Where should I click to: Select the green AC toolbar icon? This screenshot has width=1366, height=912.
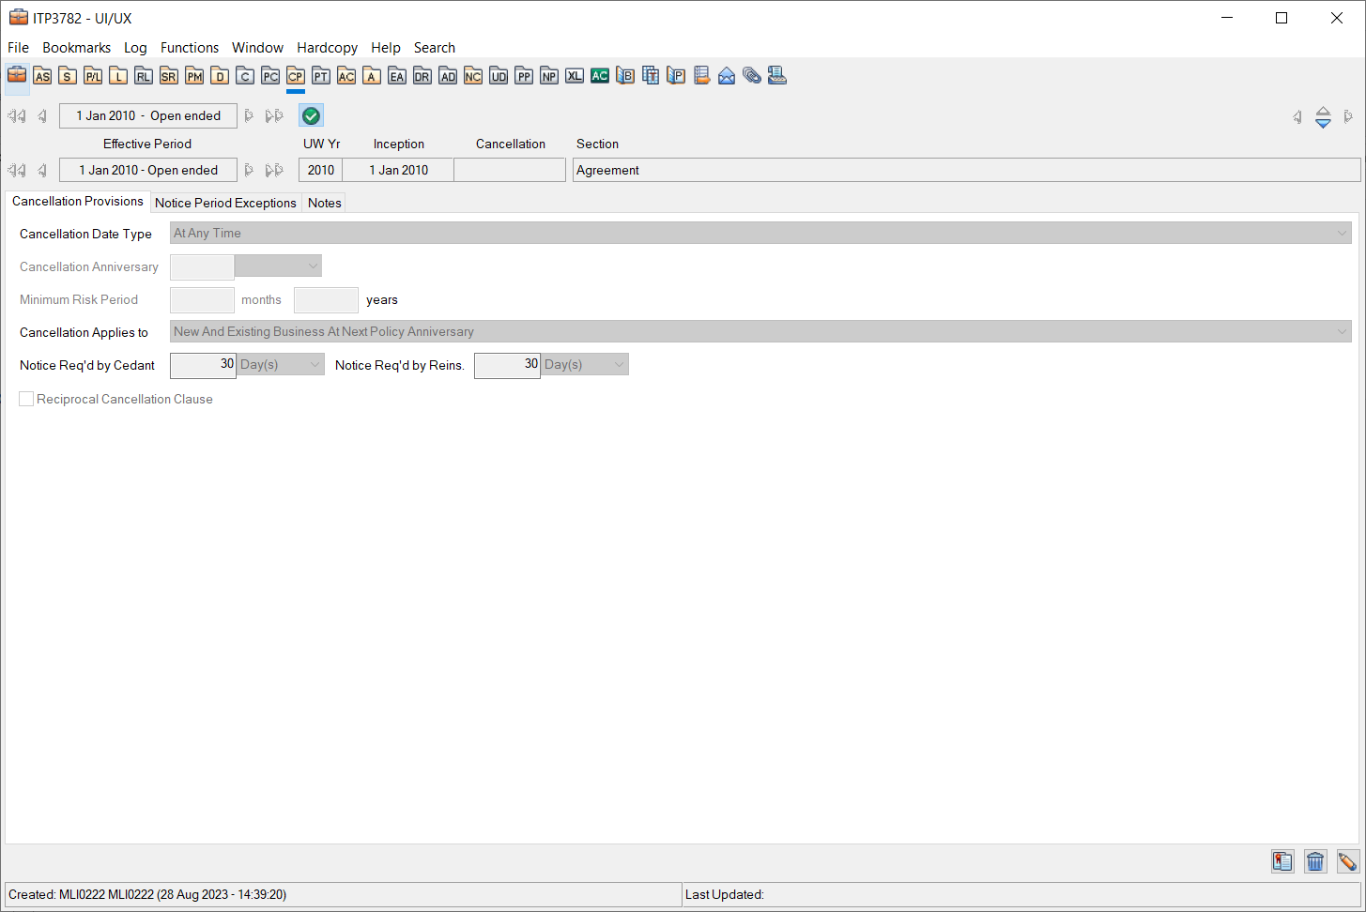click(600, 76)
